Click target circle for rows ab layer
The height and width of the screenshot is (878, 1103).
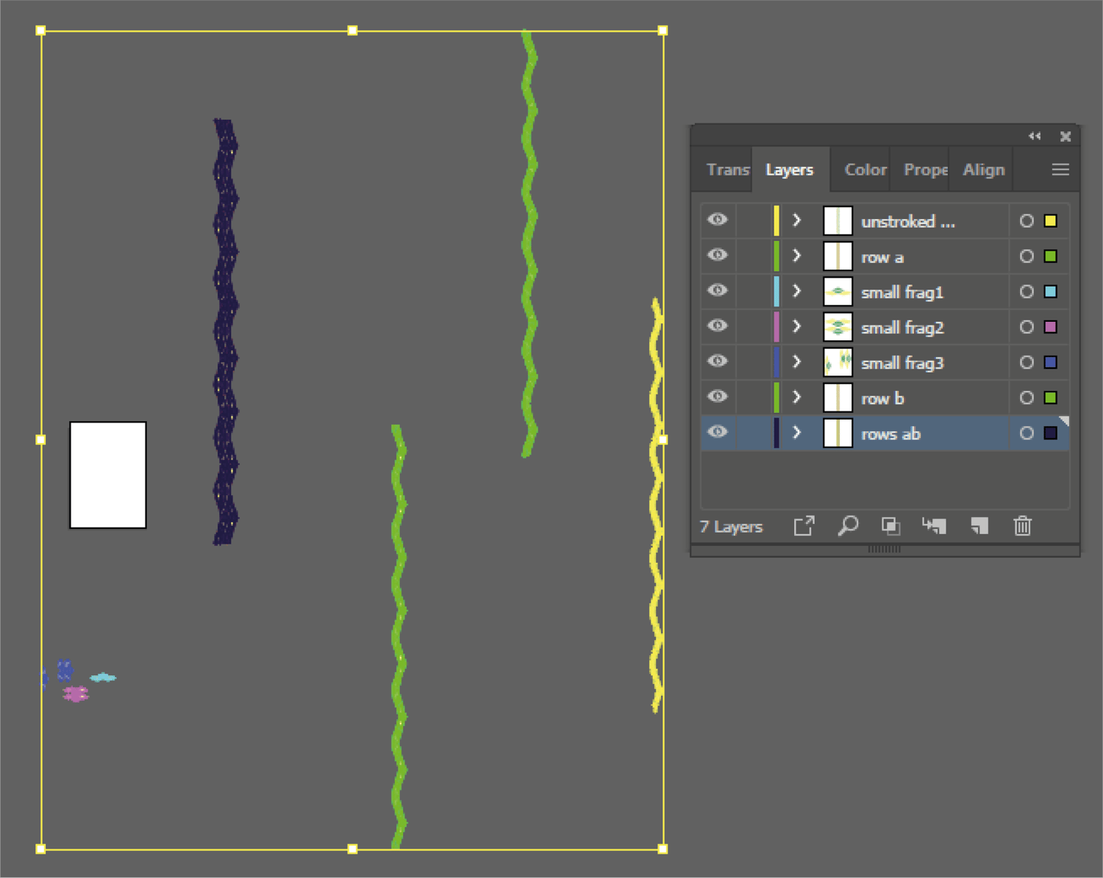click(1027, 433)
